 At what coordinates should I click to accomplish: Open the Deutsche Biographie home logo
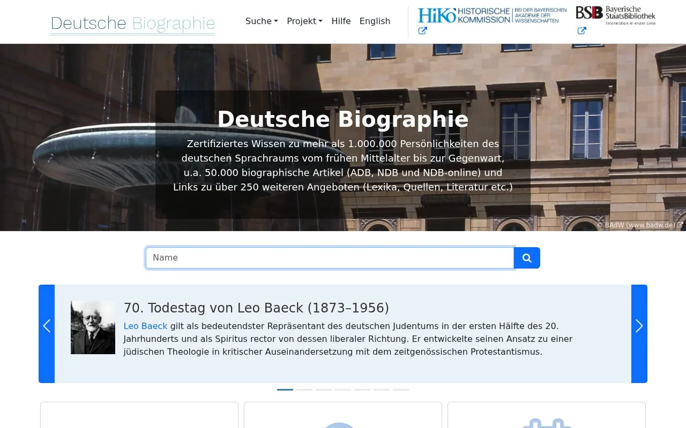pos(133,24)
